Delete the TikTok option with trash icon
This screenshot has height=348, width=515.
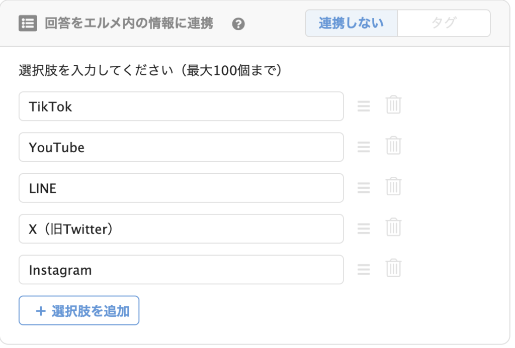pyautogui.click(x=393, y=104)
